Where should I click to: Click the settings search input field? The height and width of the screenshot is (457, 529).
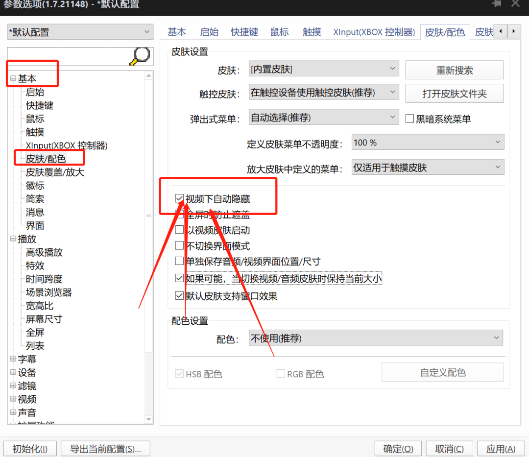69,56
